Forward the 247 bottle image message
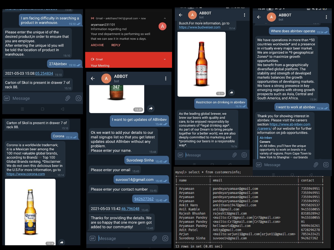The height and width of the screenshot is (250, 334). pyautogui.click(x=151, y=108)
